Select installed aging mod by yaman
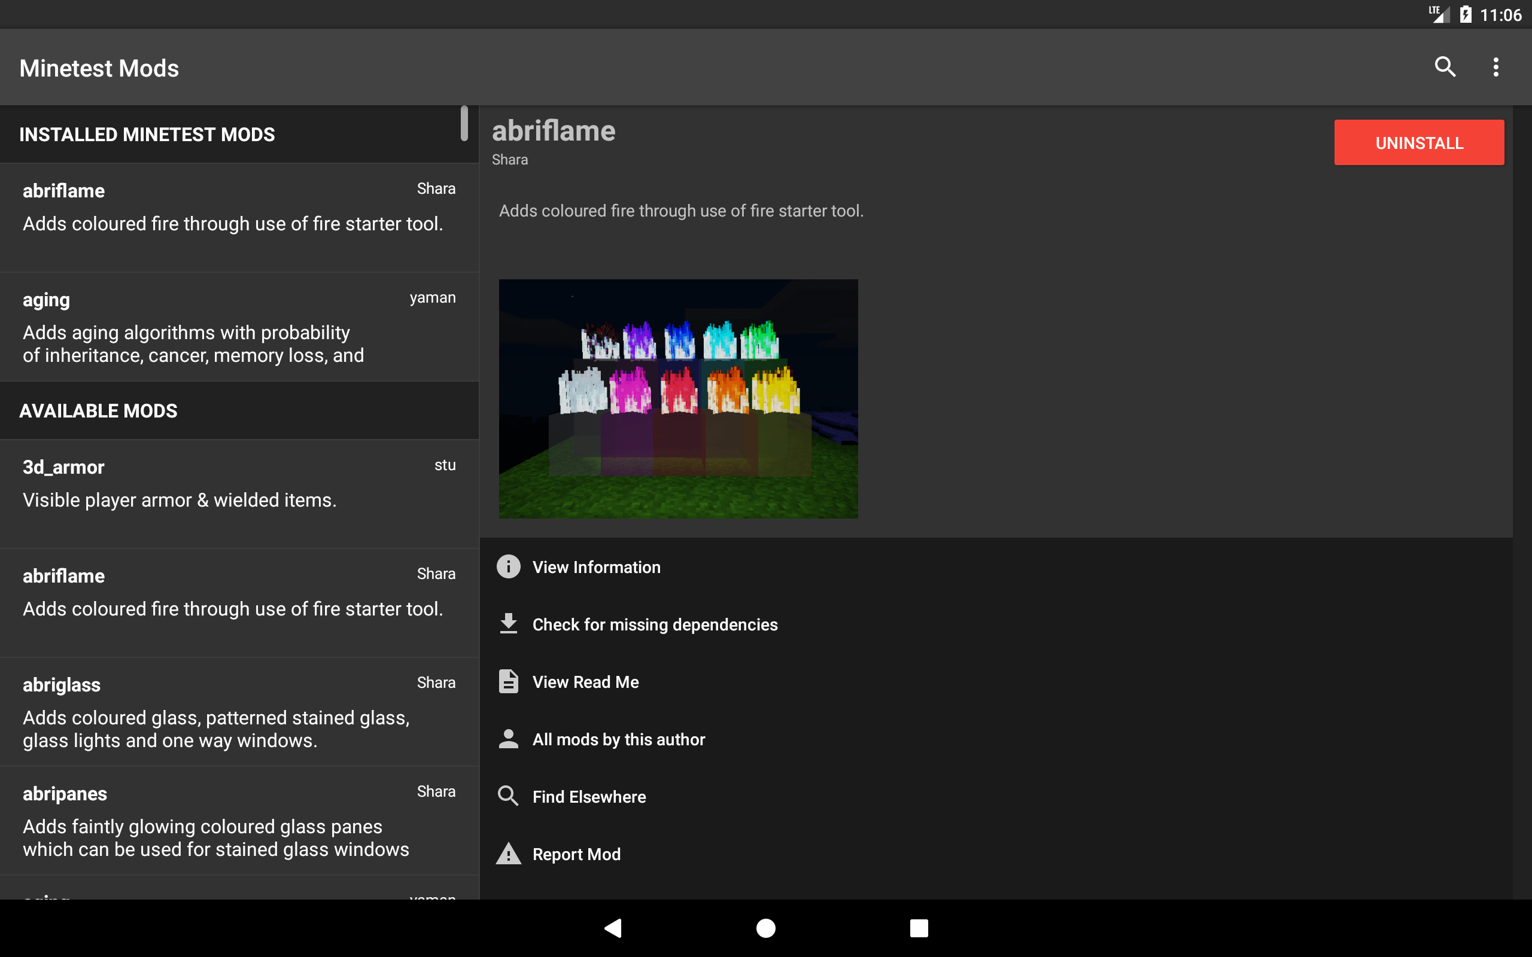This screenshot has width=1532, height=957. click(x=239, y=327)
